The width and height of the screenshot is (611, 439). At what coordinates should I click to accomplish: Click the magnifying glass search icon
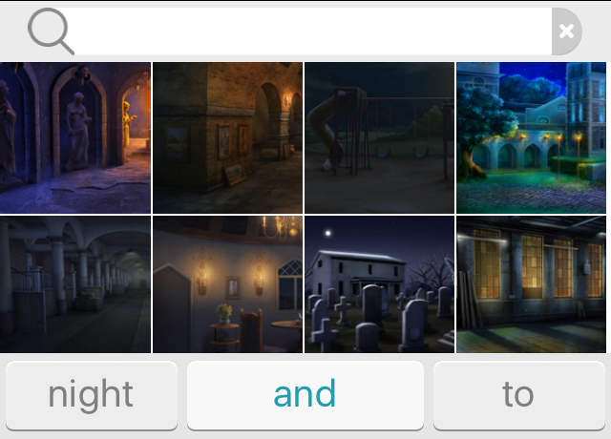point(51,31)
